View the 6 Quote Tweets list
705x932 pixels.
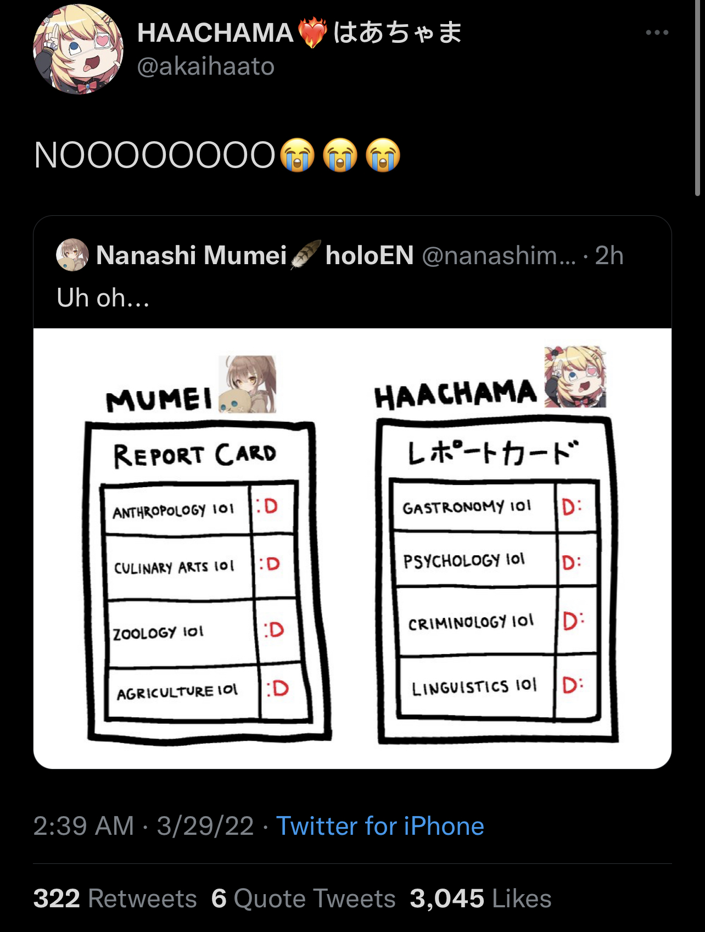point(304,898)
